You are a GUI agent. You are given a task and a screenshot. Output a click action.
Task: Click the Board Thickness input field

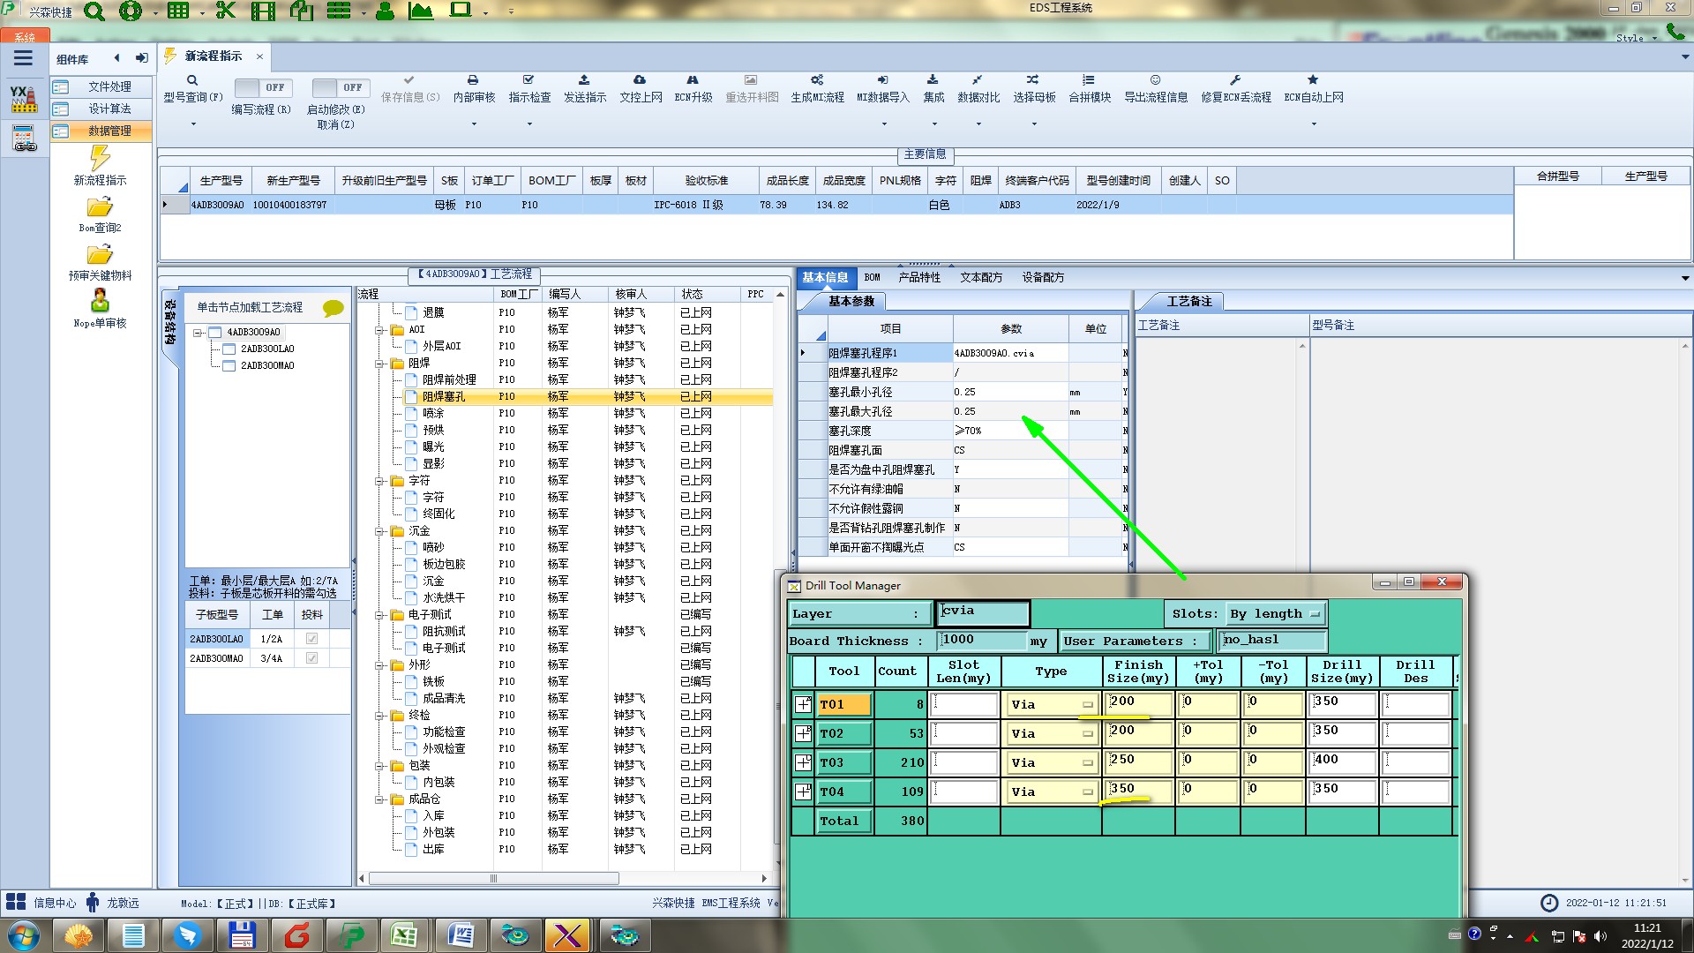coord(981,640)
